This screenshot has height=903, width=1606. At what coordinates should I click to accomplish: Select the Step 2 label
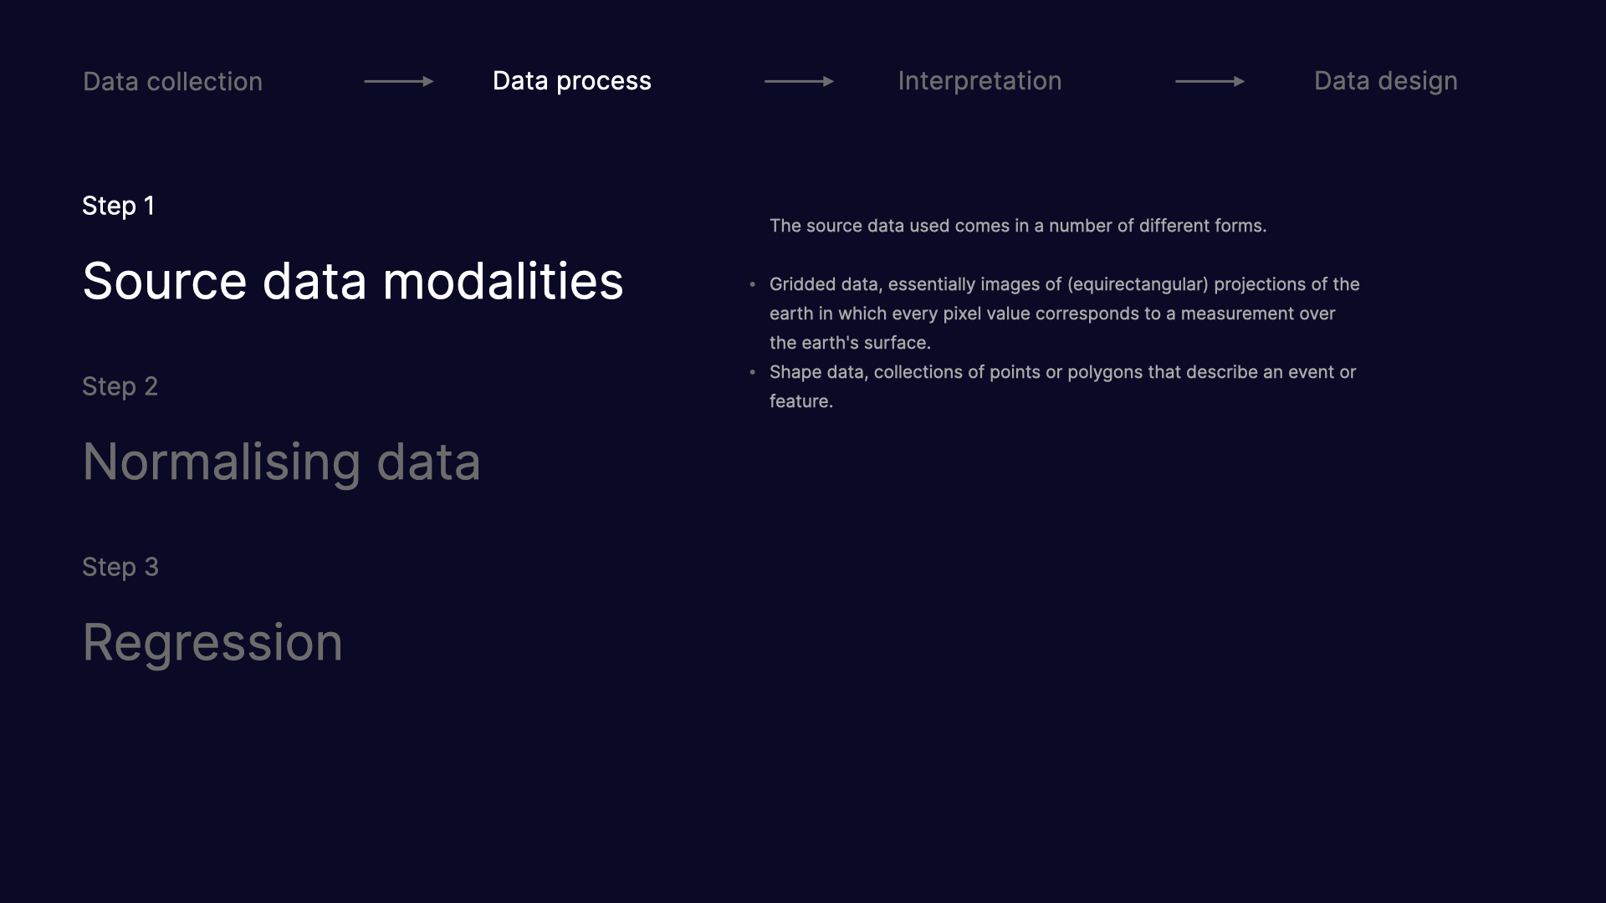tap(120, 386)
